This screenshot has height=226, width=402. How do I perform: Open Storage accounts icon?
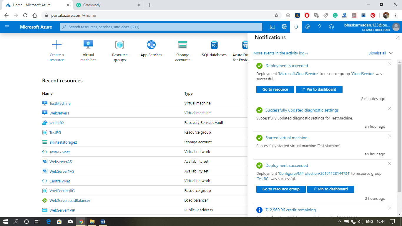point(183,45)
